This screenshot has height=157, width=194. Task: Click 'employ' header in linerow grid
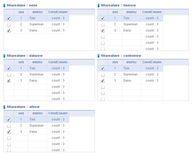[x=131, y=12]
